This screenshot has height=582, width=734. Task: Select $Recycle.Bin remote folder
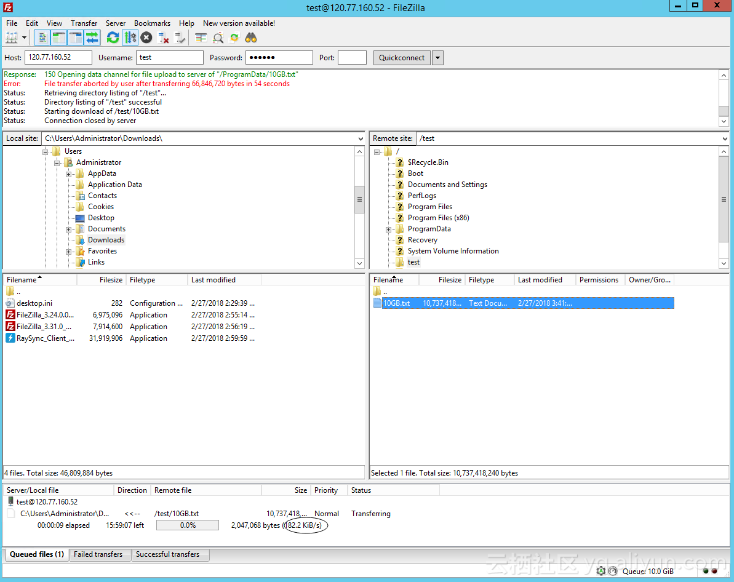tap(428, 162)
